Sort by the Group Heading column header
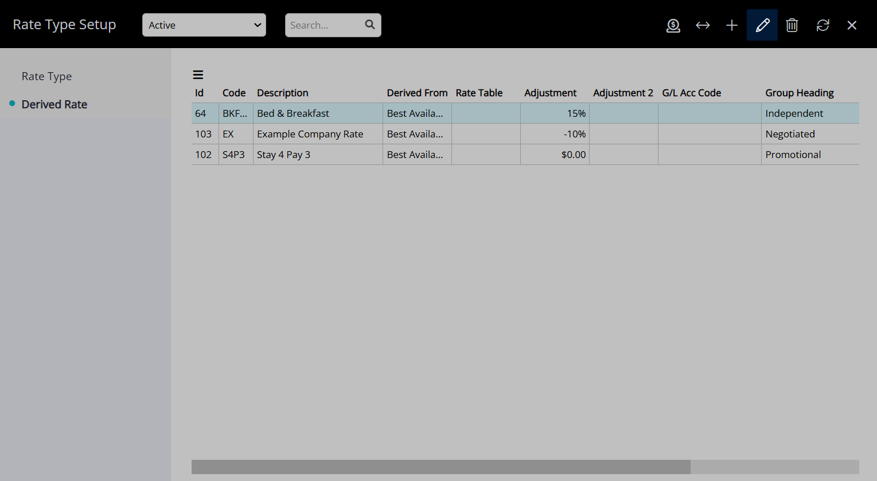This screenshot has height=481, width=877. coord(799,93)
